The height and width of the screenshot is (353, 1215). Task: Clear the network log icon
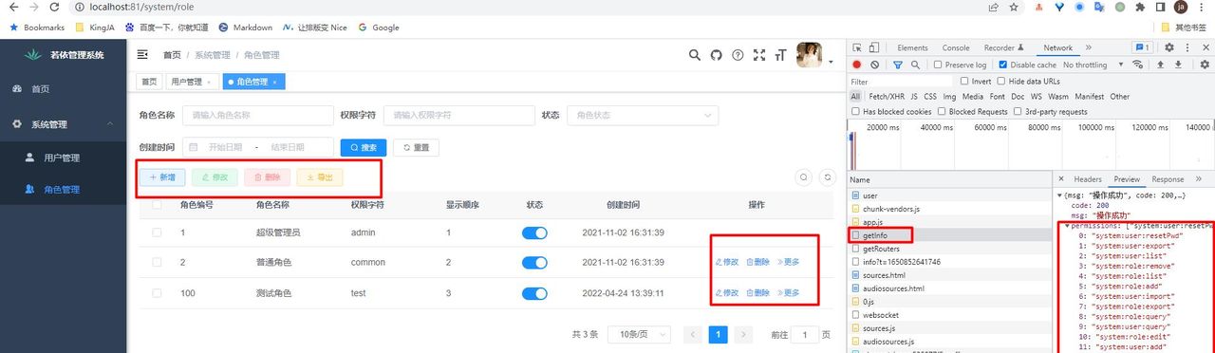coord(874,65)
